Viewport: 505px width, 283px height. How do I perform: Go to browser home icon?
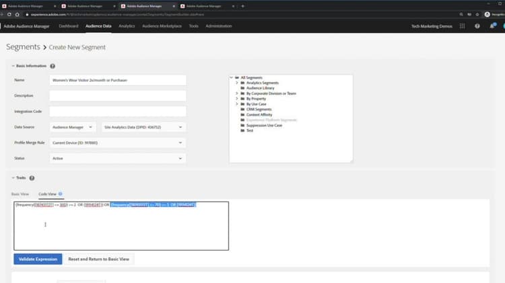click(x=17, y=15)
